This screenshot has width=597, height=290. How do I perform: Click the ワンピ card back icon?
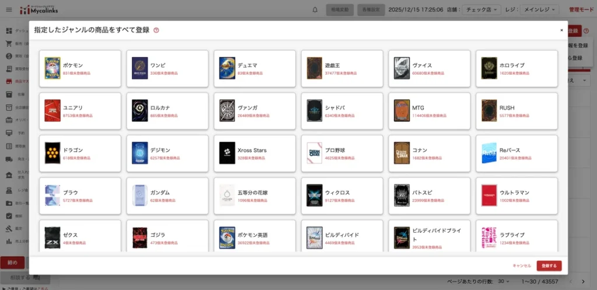click(x=139, y=68)
